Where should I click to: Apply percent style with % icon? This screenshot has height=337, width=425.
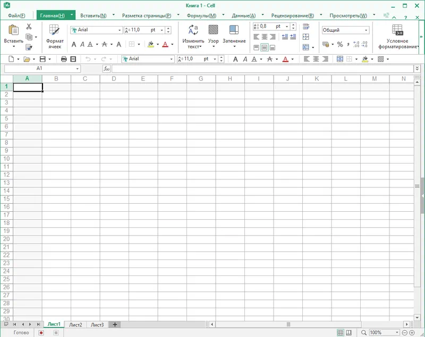[340, 45]
